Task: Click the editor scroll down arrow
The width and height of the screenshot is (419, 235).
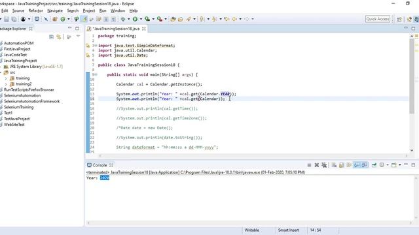Action: pyautogui.click(x=412, y=150)
